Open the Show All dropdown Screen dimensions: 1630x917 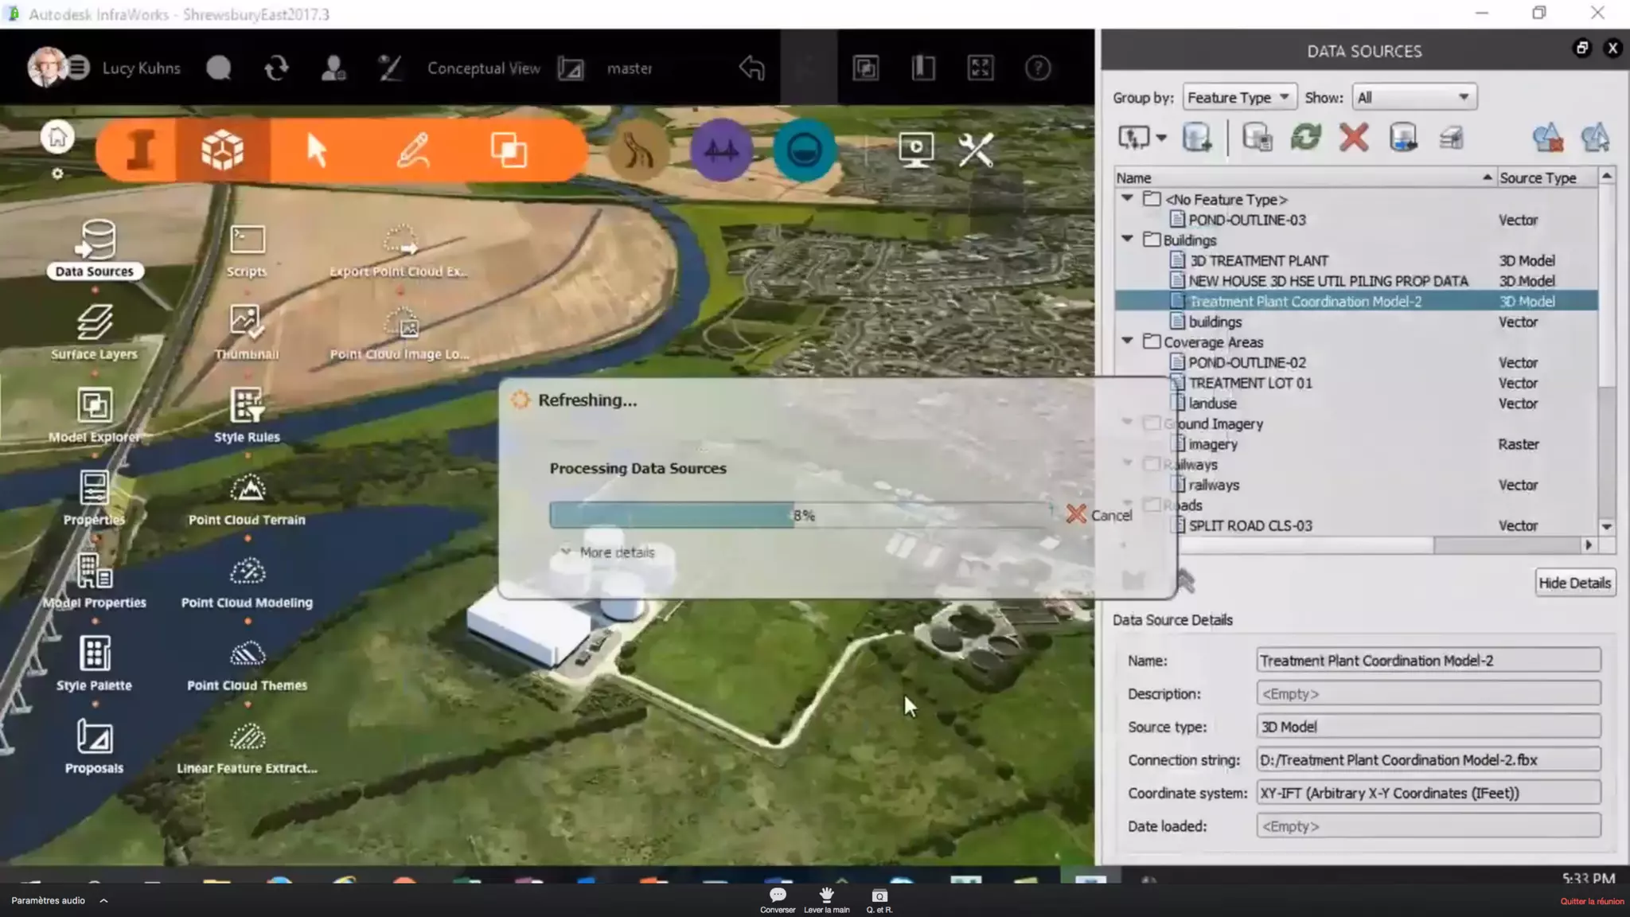(x=1414, y=97)
